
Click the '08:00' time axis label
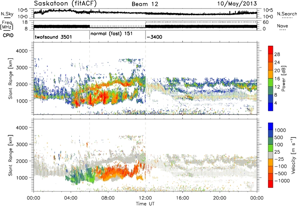(108, 198)
